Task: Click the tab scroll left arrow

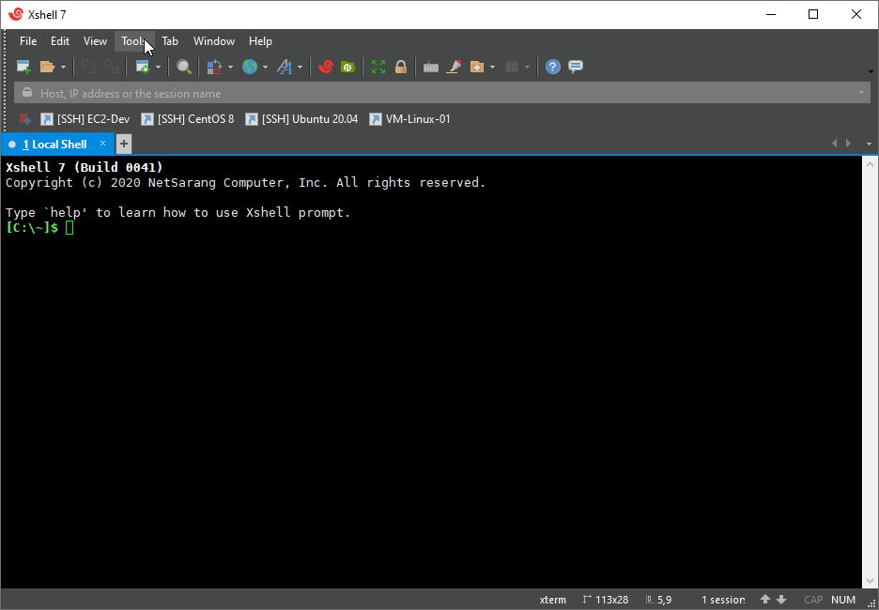Action: tap(834, 144)
